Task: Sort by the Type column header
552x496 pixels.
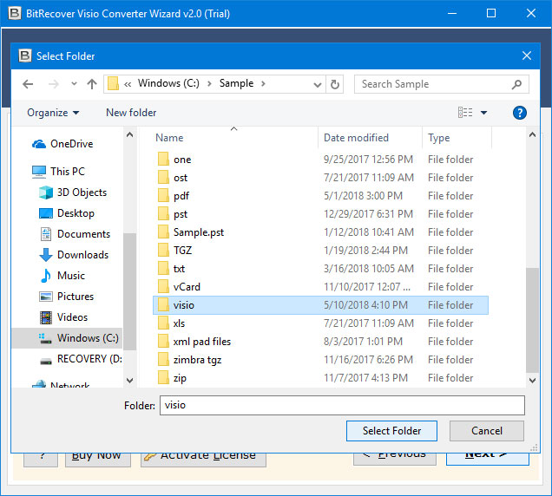Action: coord(438,138)
